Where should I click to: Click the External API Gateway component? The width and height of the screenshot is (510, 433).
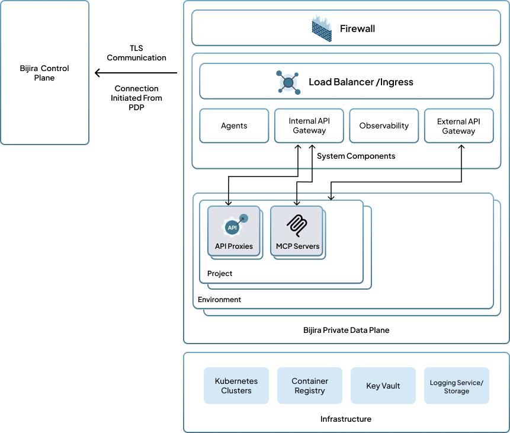click(x=458, y=126)
